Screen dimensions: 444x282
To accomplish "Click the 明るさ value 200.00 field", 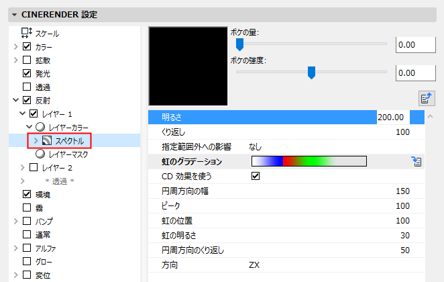I will [x=393, y=117].
